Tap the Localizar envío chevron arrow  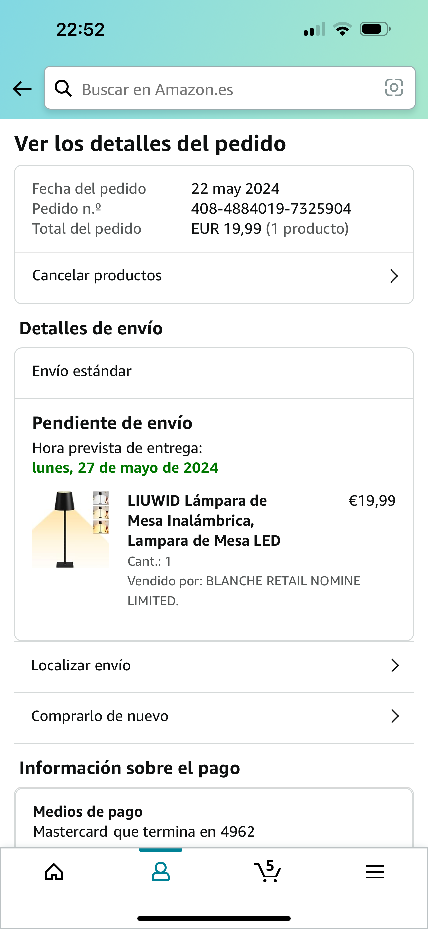[x=395, y=666]
